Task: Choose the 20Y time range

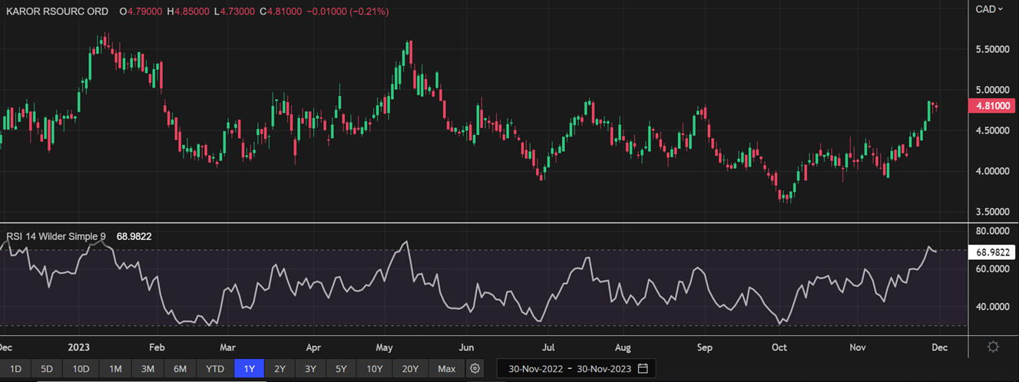Action: [x=410, y=369]
